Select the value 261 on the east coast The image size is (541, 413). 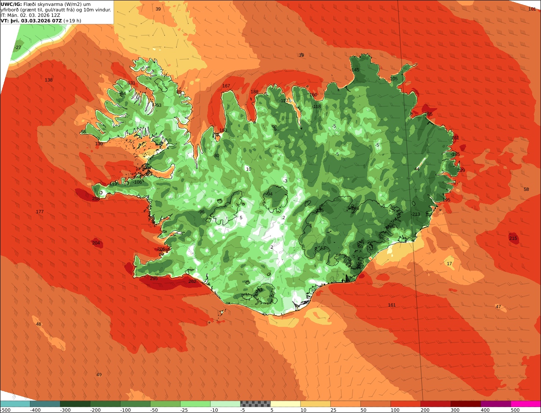[x=455, y=138]
